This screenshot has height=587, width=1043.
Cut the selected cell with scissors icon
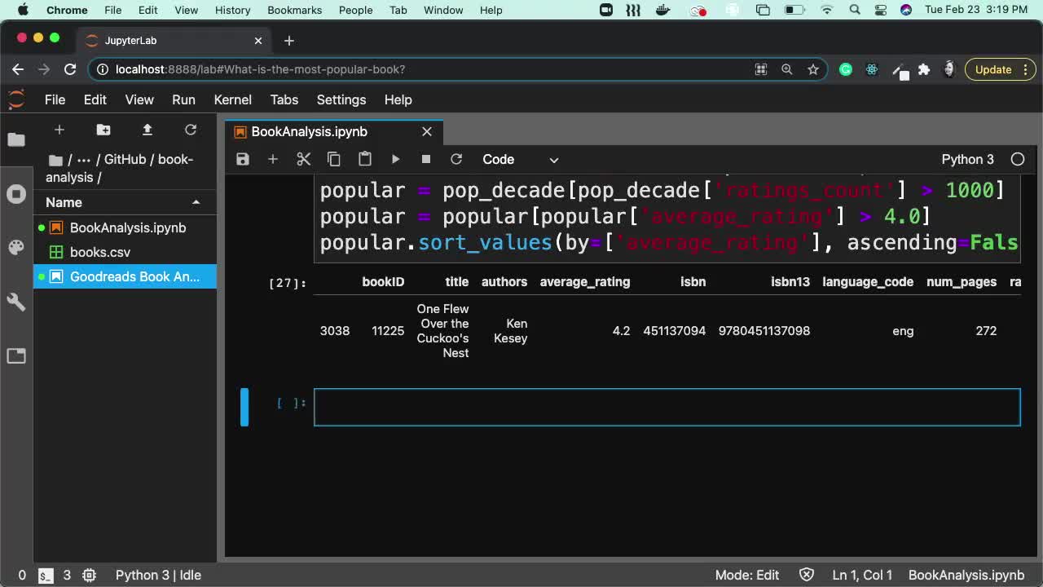click(x=303, y=159)
